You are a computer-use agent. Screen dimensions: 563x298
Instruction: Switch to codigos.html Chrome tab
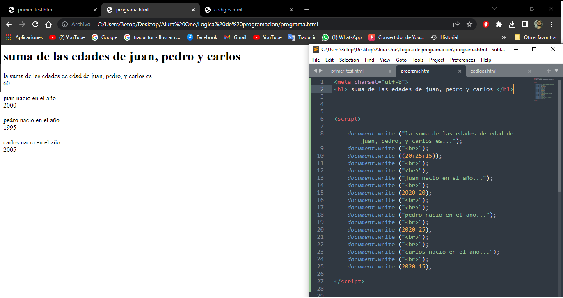(x=249, y=9)
